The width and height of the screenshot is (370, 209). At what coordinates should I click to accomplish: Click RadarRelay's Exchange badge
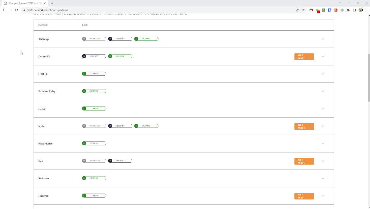tap(94, 143)
